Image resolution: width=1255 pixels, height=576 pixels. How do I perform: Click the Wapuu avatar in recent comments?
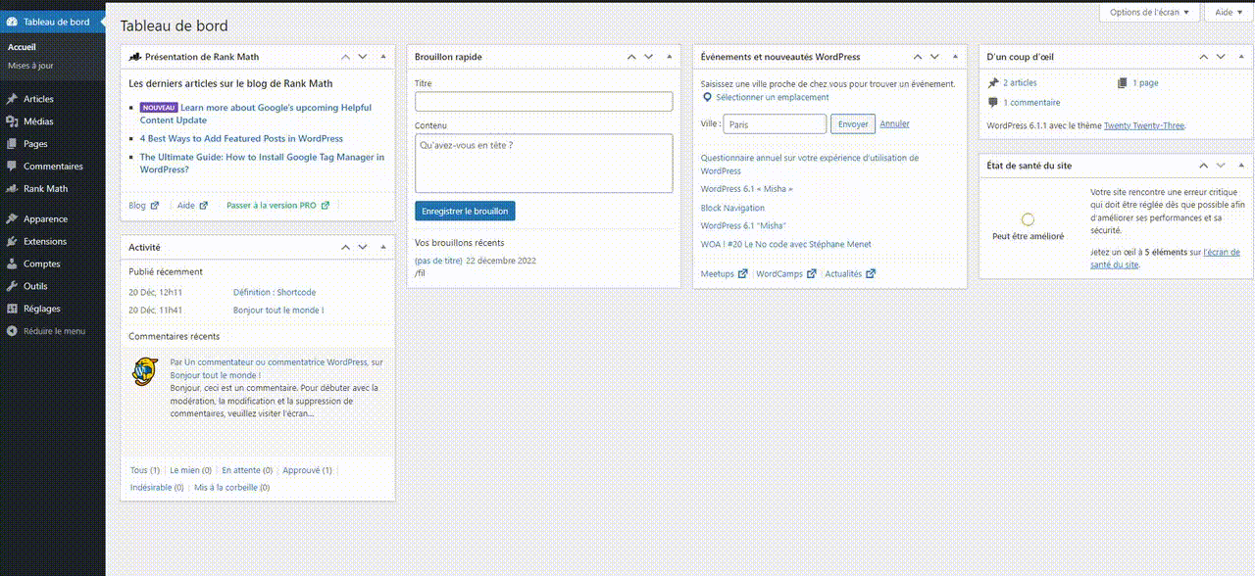[x=145, y=372]
